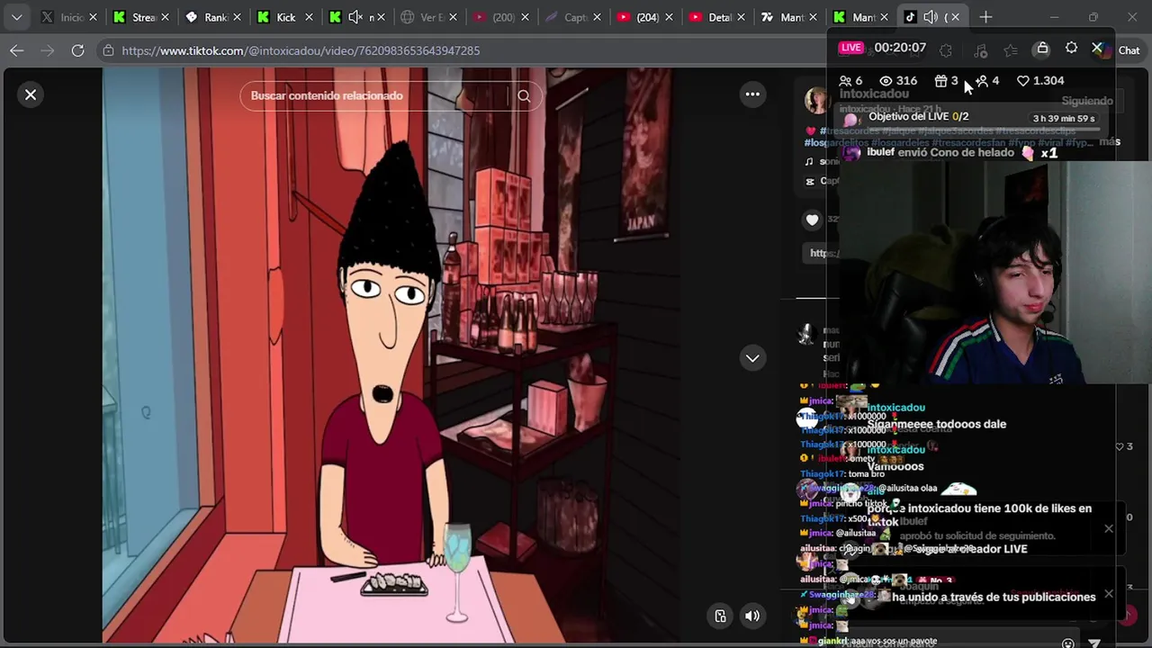Screen dimensions: 1152x648
Task: Select the tiktok.com URL in the address bar
Action: pos(301,50)
